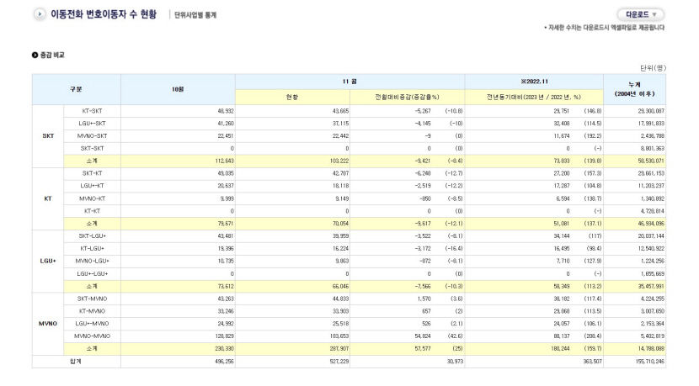Click the circled arrow icon beside the page title
Viewport: 699px width, 386px height.
pyautogui.click(x=40, y=14)
